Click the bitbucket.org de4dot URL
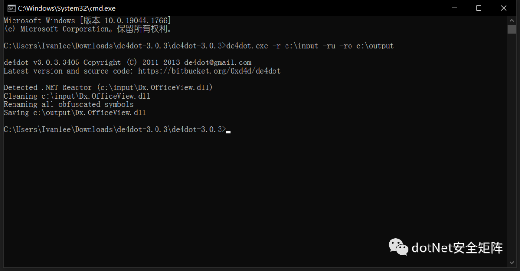This screenshot has height=271, width=520. tap(209, 71)
